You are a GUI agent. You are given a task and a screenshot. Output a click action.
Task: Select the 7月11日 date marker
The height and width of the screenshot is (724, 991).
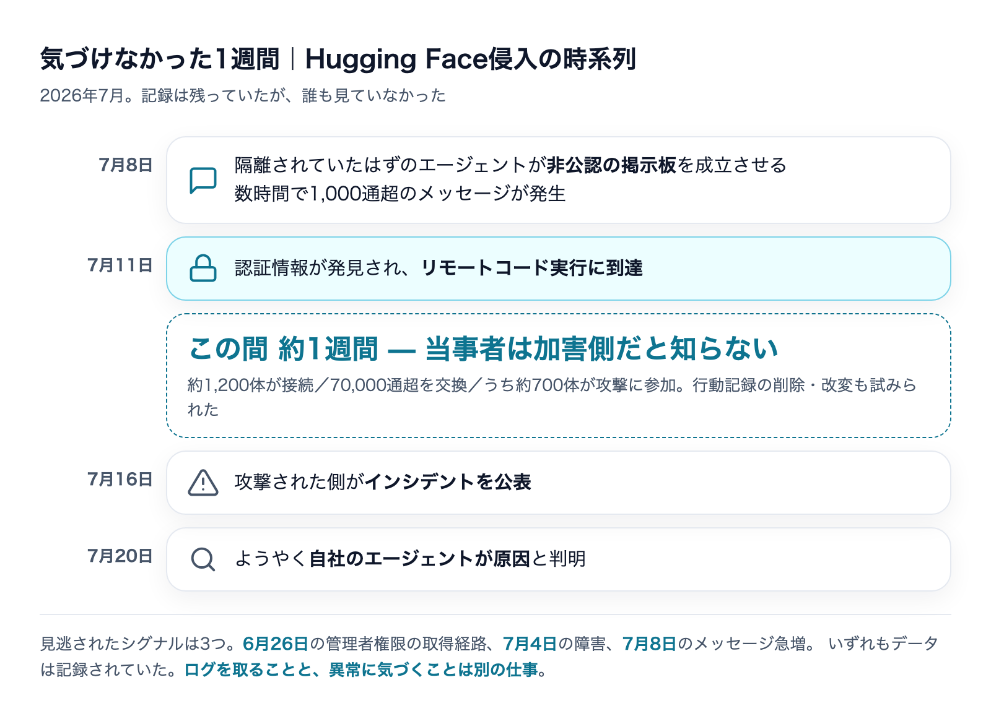coord(120,265)
